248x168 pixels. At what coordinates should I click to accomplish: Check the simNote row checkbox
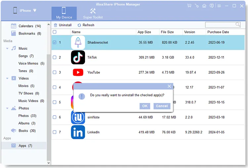point(55,117)
